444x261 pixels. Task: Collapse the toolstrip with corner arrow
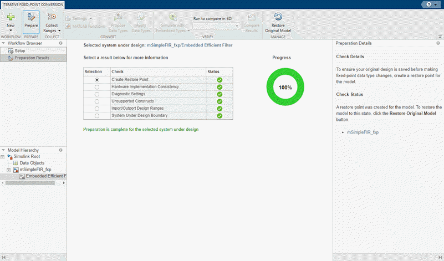coord(440,37)
